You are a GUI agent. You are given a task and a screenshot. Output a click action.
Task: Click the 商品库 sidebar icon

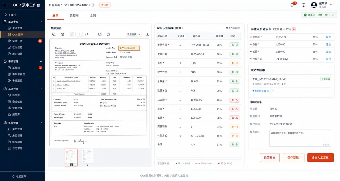(x=10, y=95)
